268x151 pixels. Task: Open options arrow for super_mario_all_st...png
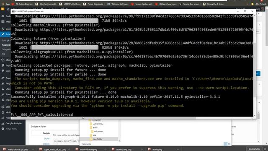69,149
